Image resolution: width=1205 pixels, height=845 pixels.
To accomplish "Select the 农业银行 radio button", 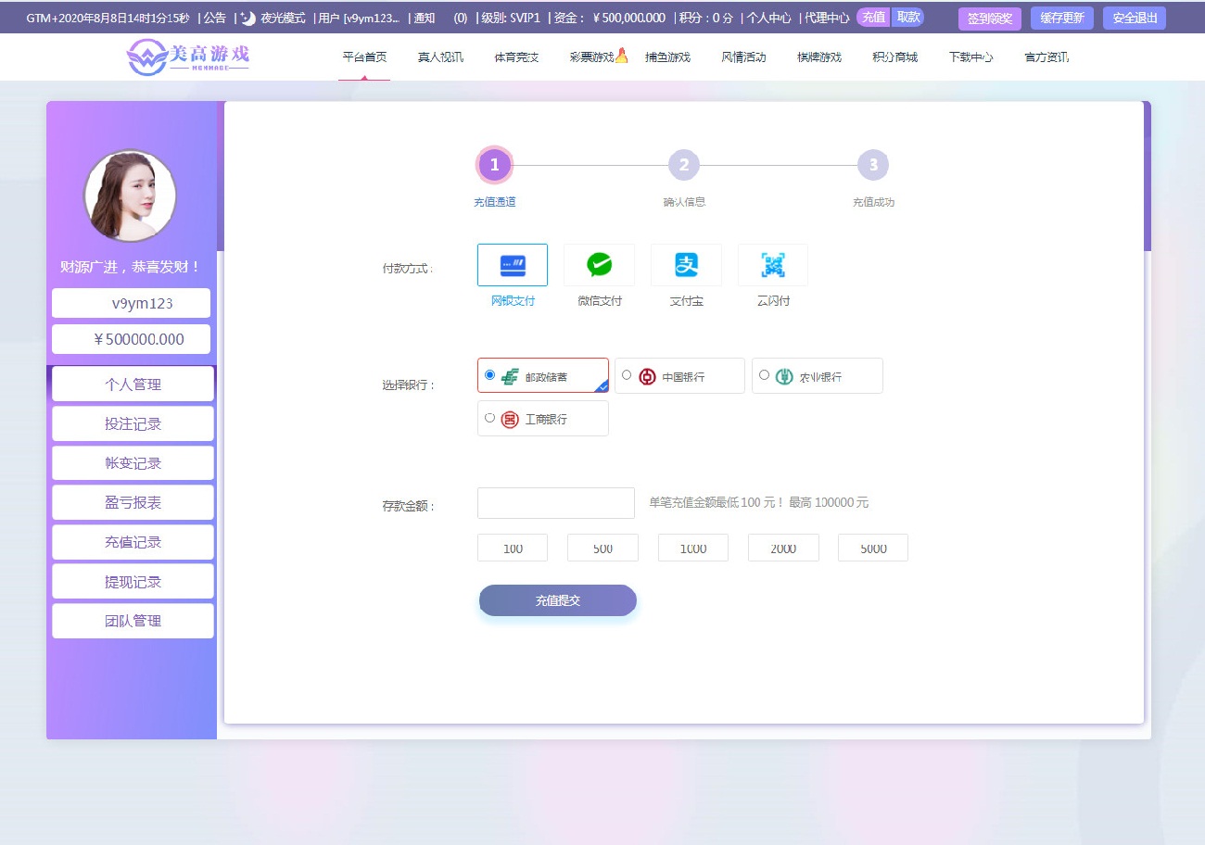I will tap(763, 374).
